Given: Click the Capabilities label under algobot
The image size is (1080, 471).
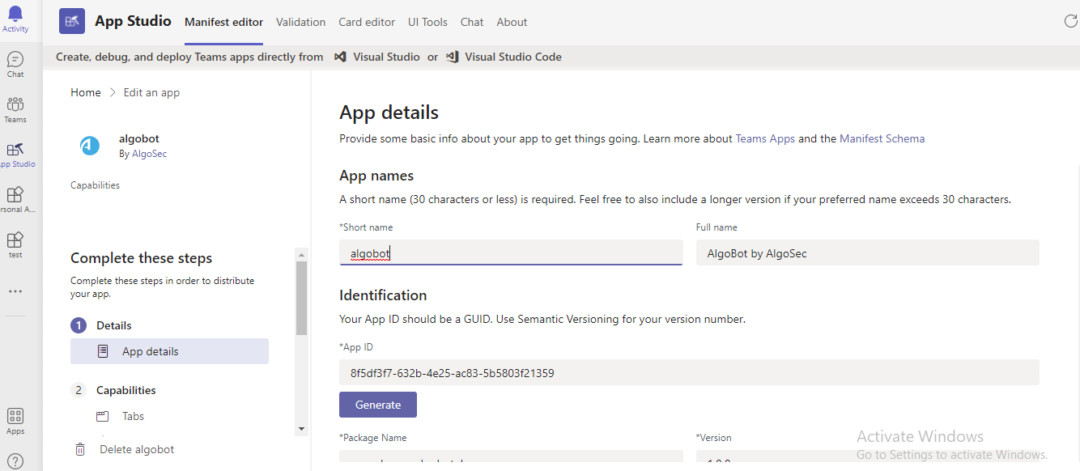Looking at the screenshot, I should point(95,185).
